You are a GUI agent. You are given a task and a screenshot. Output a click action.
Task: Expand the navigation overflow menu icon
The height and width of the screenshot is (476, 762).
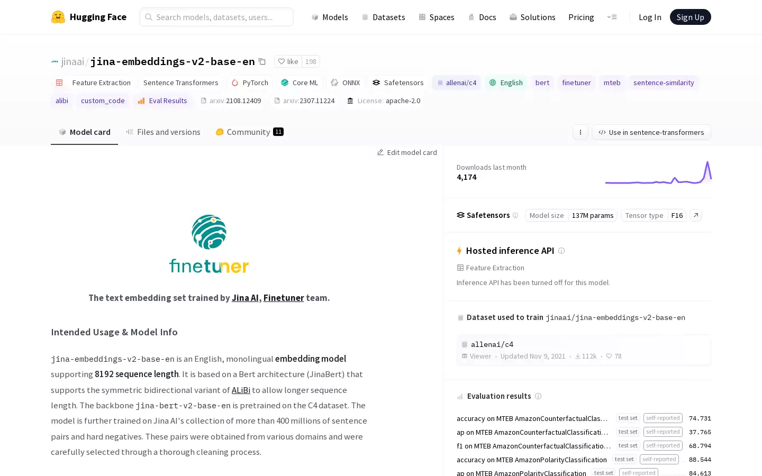(612, 17)
